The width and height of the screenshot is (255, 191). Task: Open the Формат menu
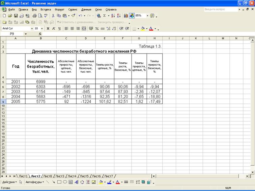pyautogui.click(x=59, y=9)
